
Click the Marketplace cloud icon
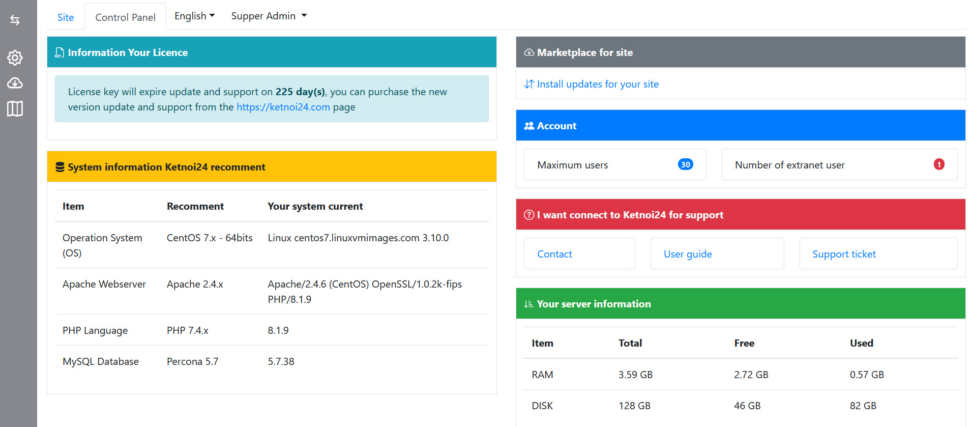click(529, 52)
